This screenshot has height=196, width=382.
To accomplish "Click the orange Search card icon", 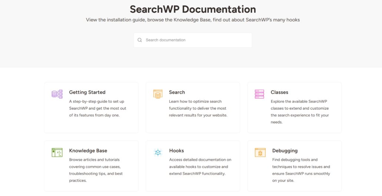I will point(158,94).
